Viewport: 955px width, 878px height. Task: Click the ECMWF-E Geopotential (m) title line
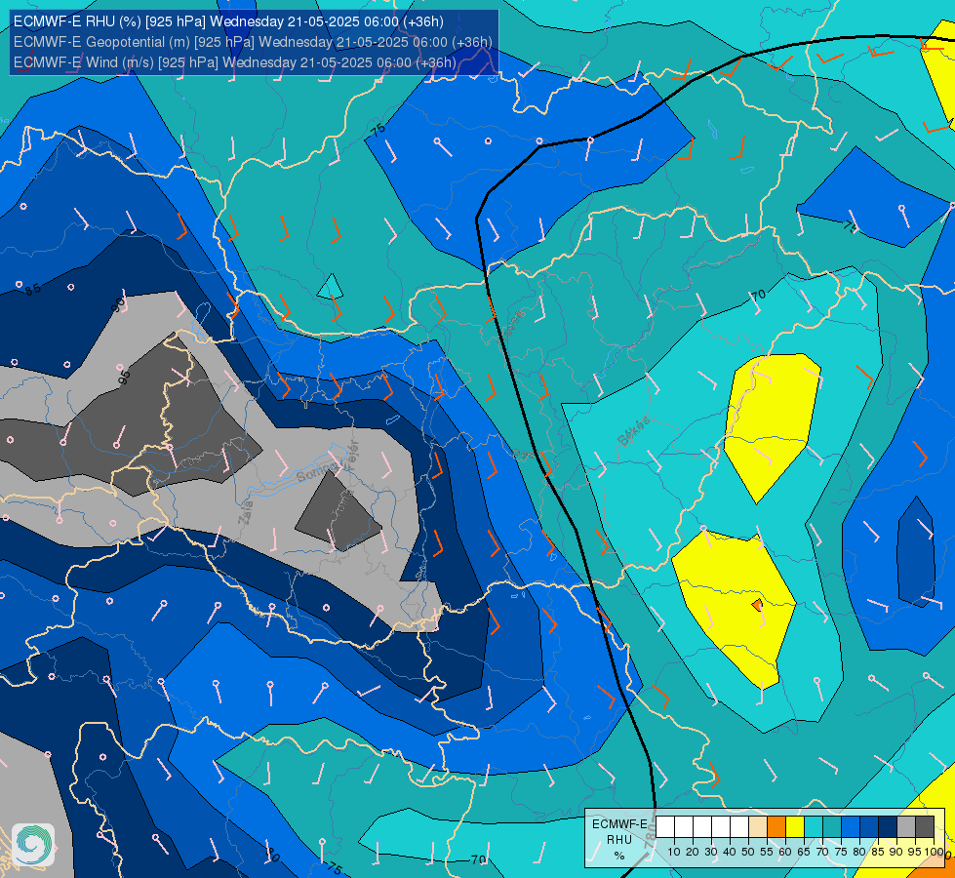[253, 42]
